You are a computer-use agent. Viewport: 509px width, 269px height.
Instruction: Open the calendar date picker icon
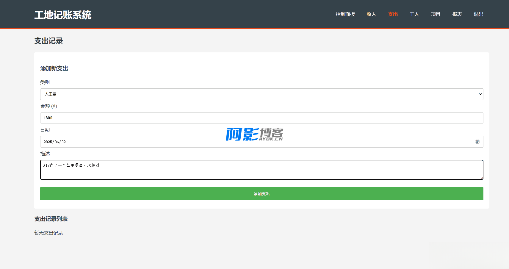point(477,142)
